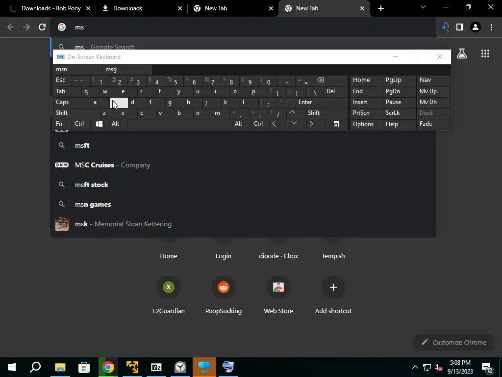Toggle the left Ctrl key
The image size is (502, 377).
pos(81,124)
